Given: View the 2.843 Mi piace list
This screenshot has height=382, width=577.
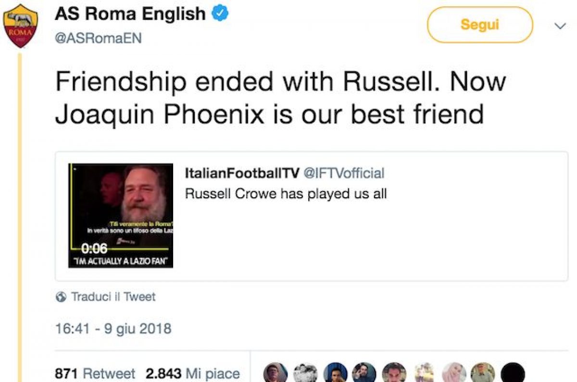Looking at the screenshot, I should pos(192,374).
